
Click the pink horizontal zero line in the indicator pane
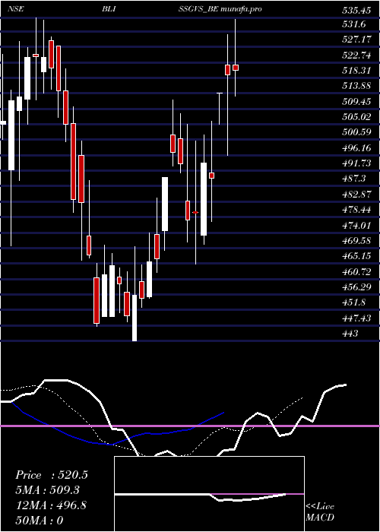coord(190,426)
